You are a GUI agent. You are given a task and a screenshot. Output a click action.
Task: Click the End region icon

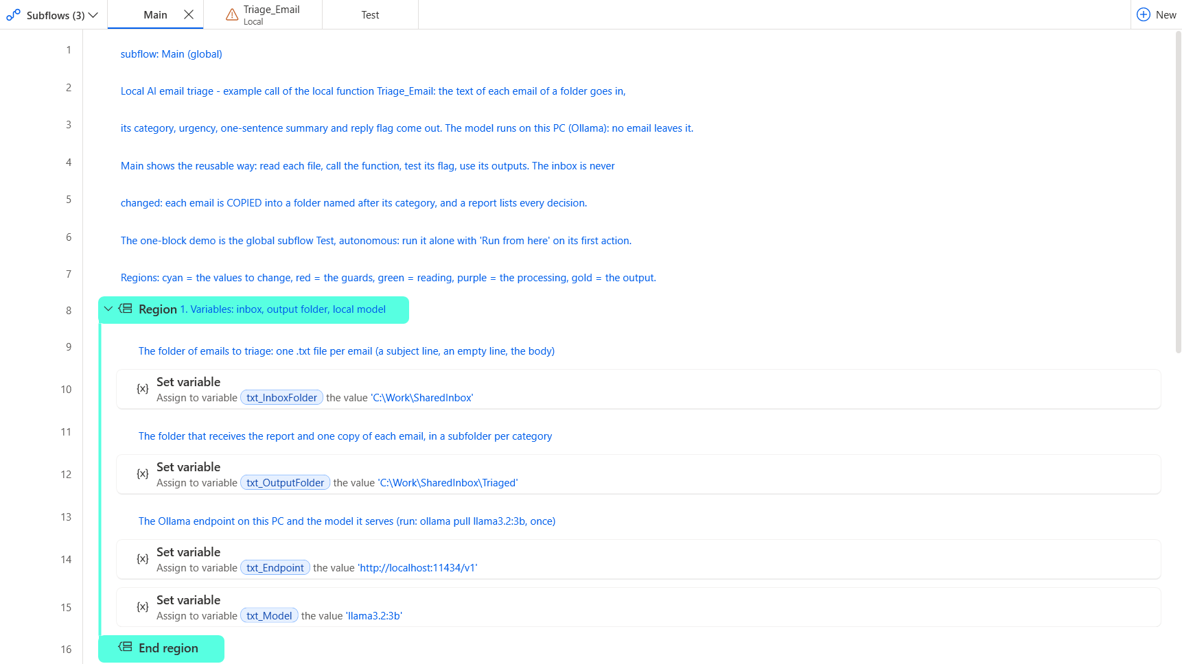point(126,647)
